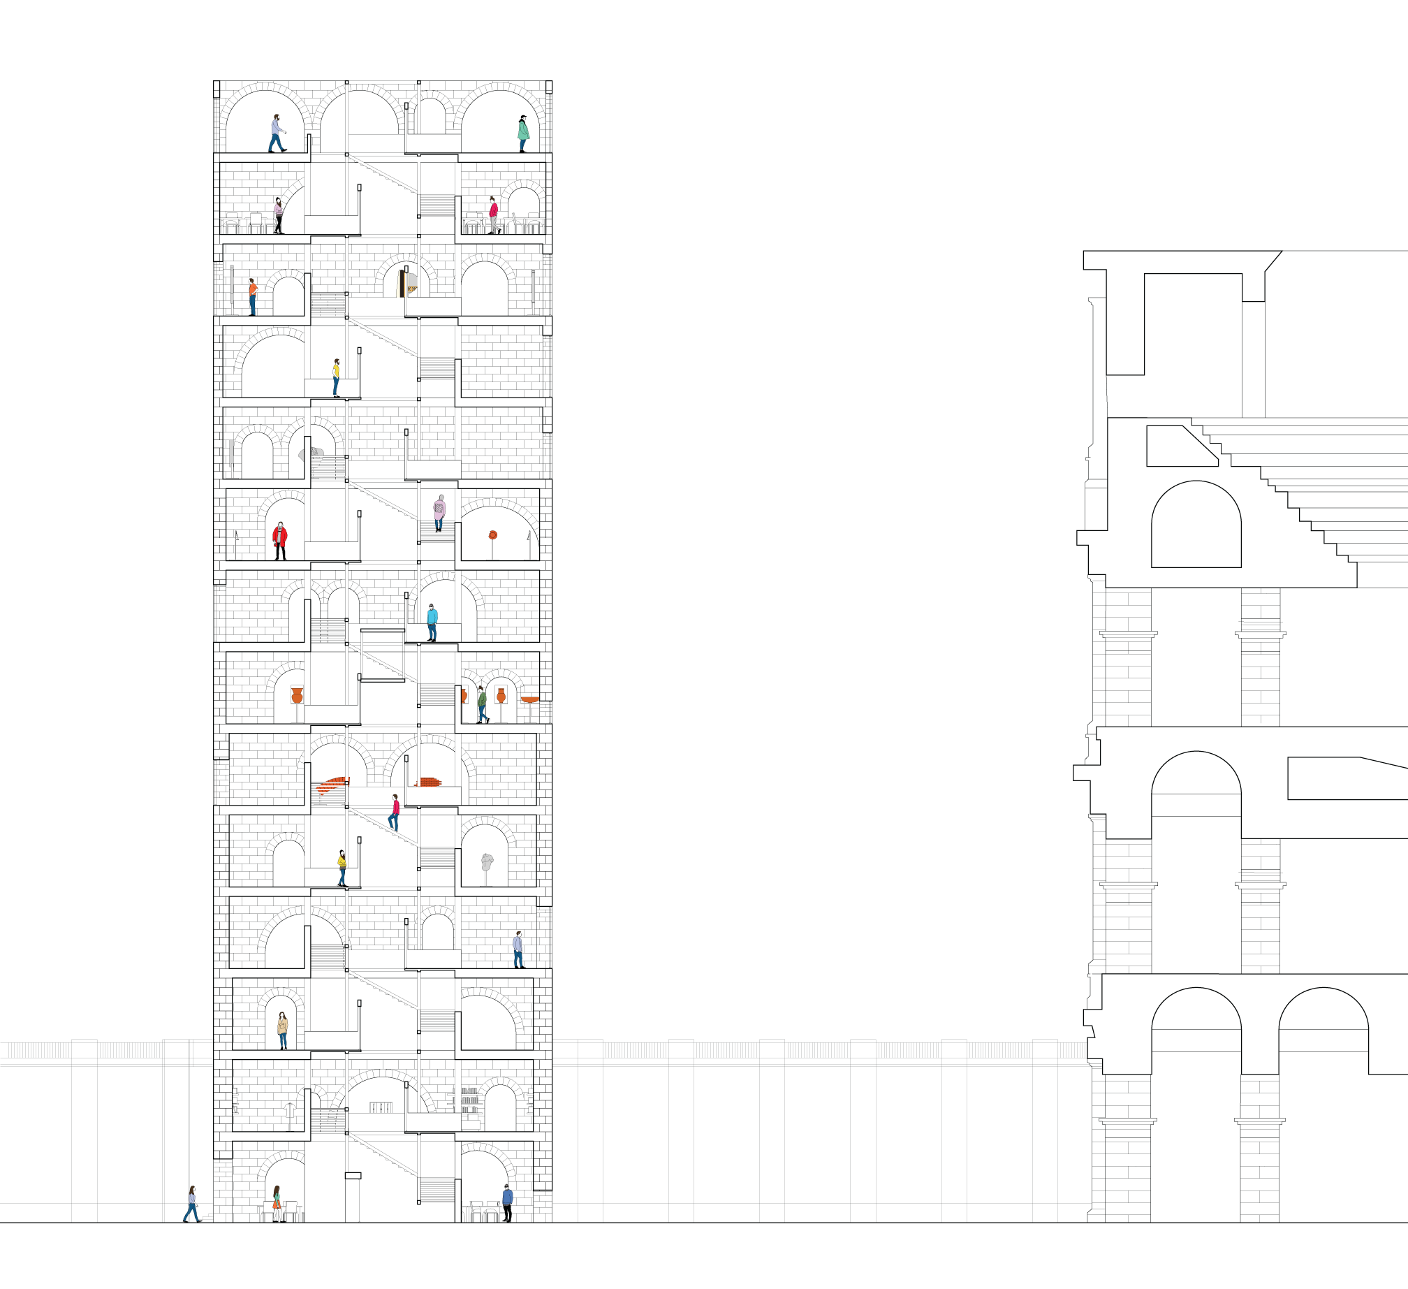1408x1289 pixels.
Task: Click the person in pink hoodie descending stairs
Action: tap(439, 514)
